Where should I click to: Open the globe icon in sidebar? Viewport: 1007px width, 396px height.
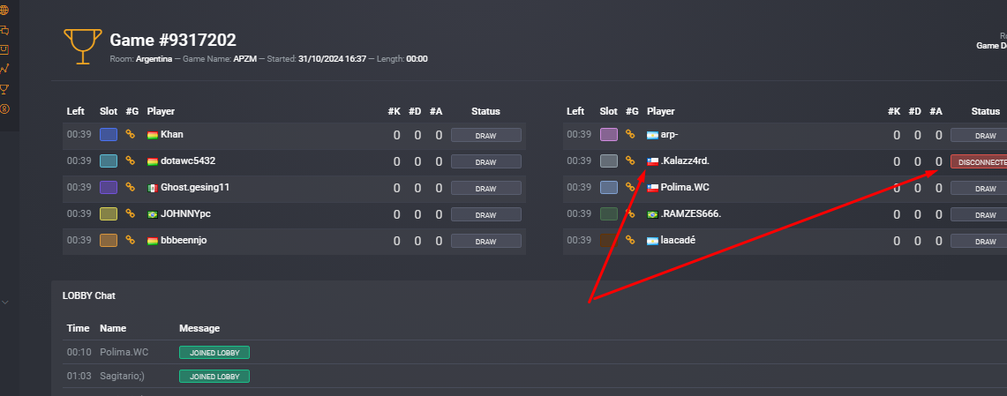point(4,10)
